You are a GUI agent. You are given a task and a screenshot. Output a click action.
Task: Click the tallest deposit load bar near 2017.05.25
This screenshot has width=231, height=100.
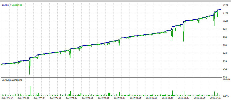point(30,91)
